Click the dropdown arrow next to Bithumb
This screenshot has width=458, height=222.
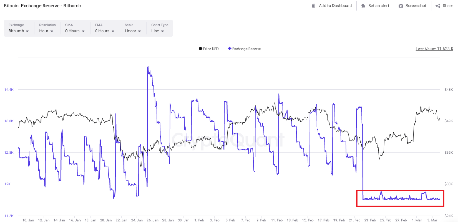27,31
